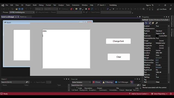Click the Pause (Break All) debugging icon

(86, 9)
